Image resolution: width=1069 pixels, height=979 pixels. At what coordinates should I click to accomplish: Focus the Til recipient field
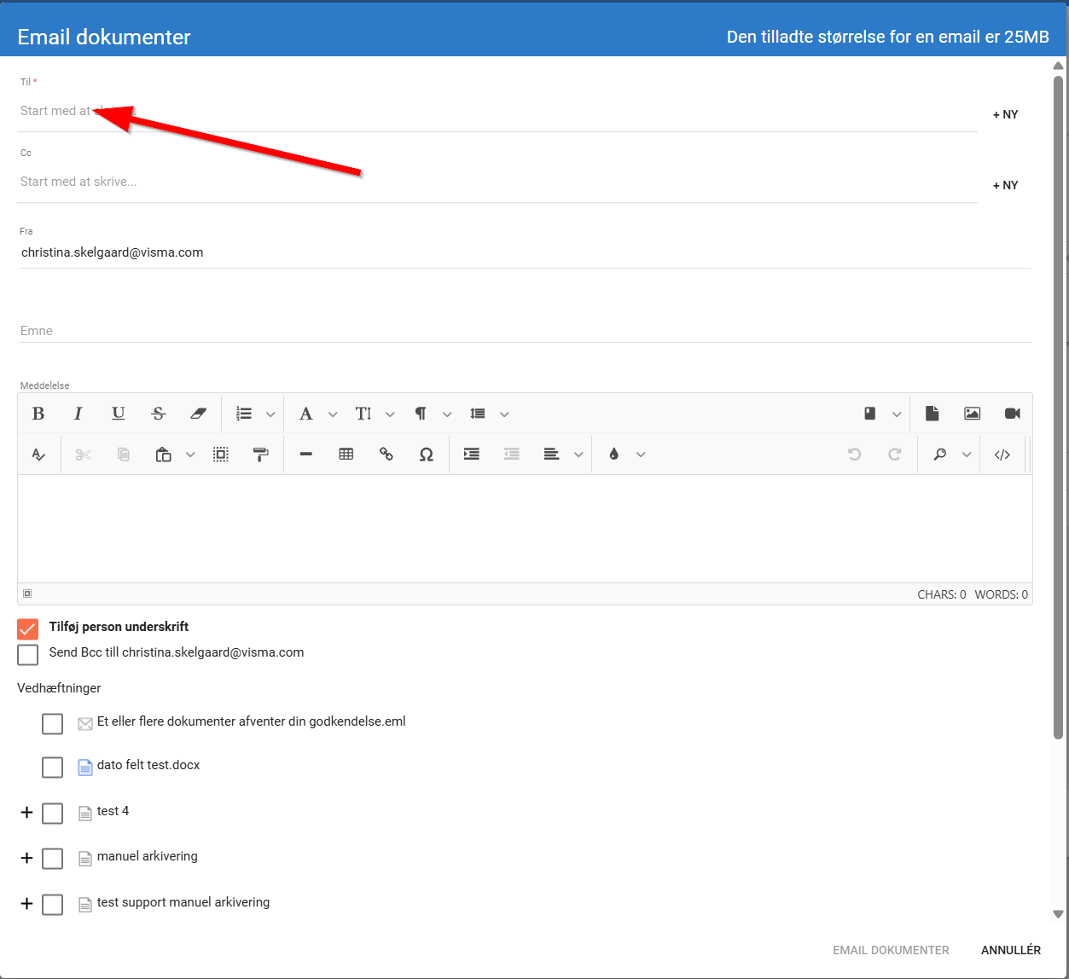(497, 111)
